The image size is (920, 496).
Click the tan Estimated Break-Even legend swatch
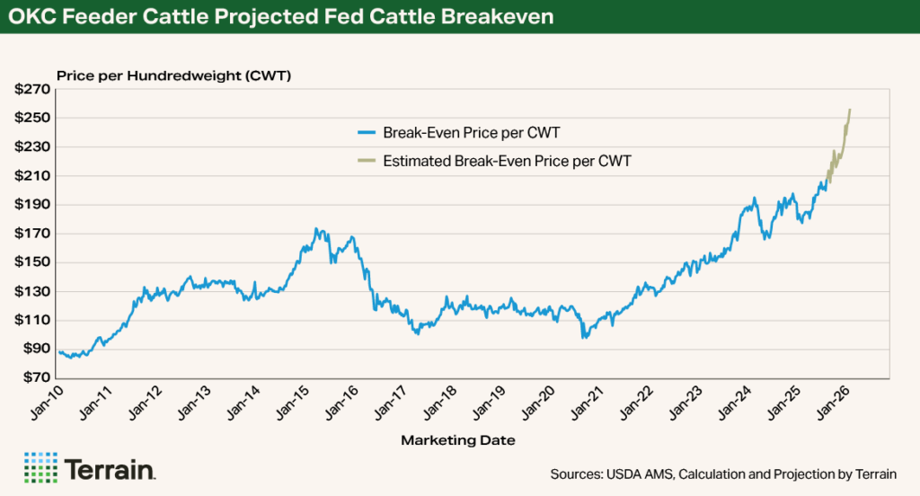pyautogui.click(x=367, y=162)
